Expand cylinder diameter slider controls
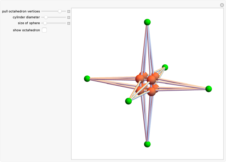This screenshot has height=162, width=226. coord(69,17)
